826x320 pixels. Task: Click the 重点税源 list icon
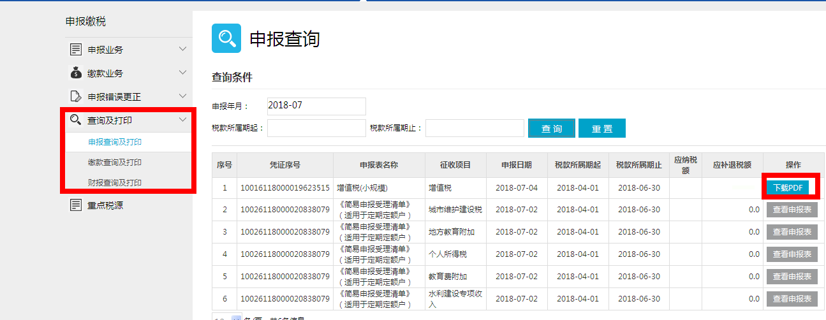pos(76,205)
